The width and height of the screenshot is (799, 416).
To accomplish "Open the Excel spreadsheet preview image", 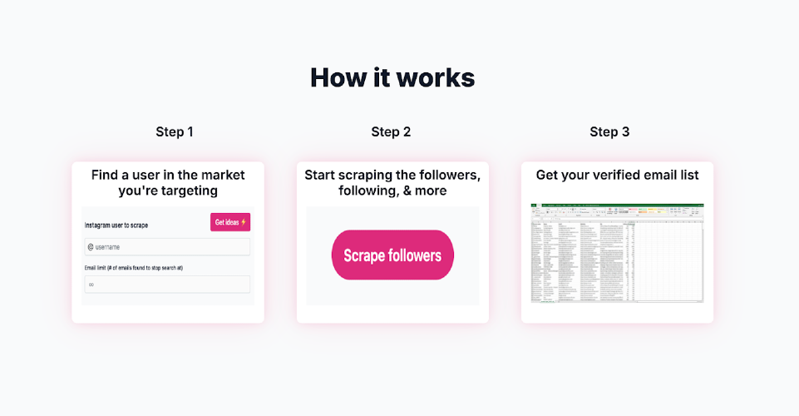I will [x=616, y=252].
